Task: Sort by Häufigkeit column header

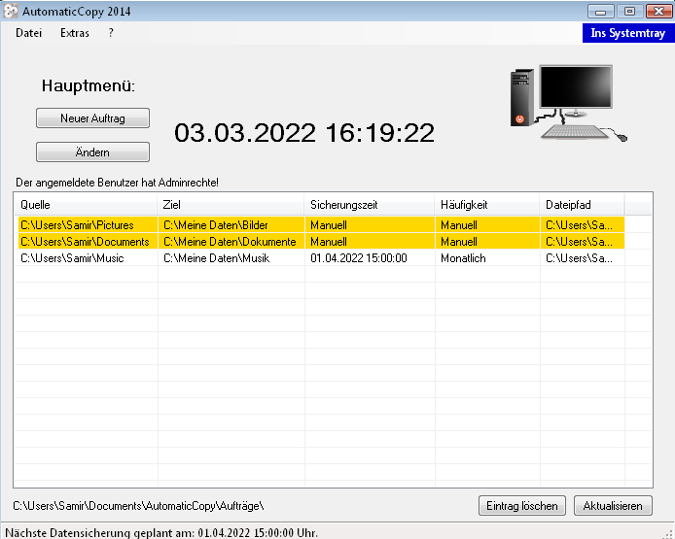Action: point(487,205)
